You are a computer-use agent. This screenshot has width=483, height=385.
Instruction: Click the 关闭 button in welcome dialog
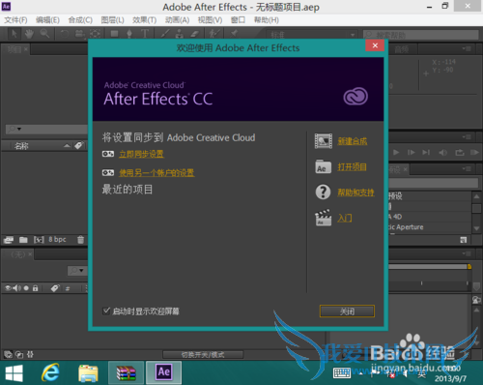click(347, 311)
